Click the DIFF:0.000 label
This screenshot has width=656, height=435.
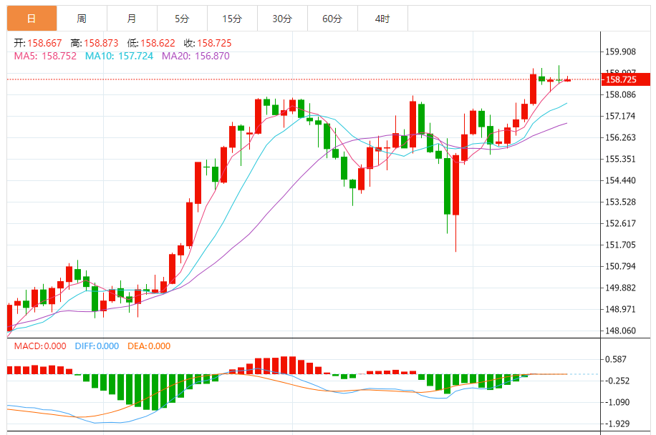[x=97, y=346]
